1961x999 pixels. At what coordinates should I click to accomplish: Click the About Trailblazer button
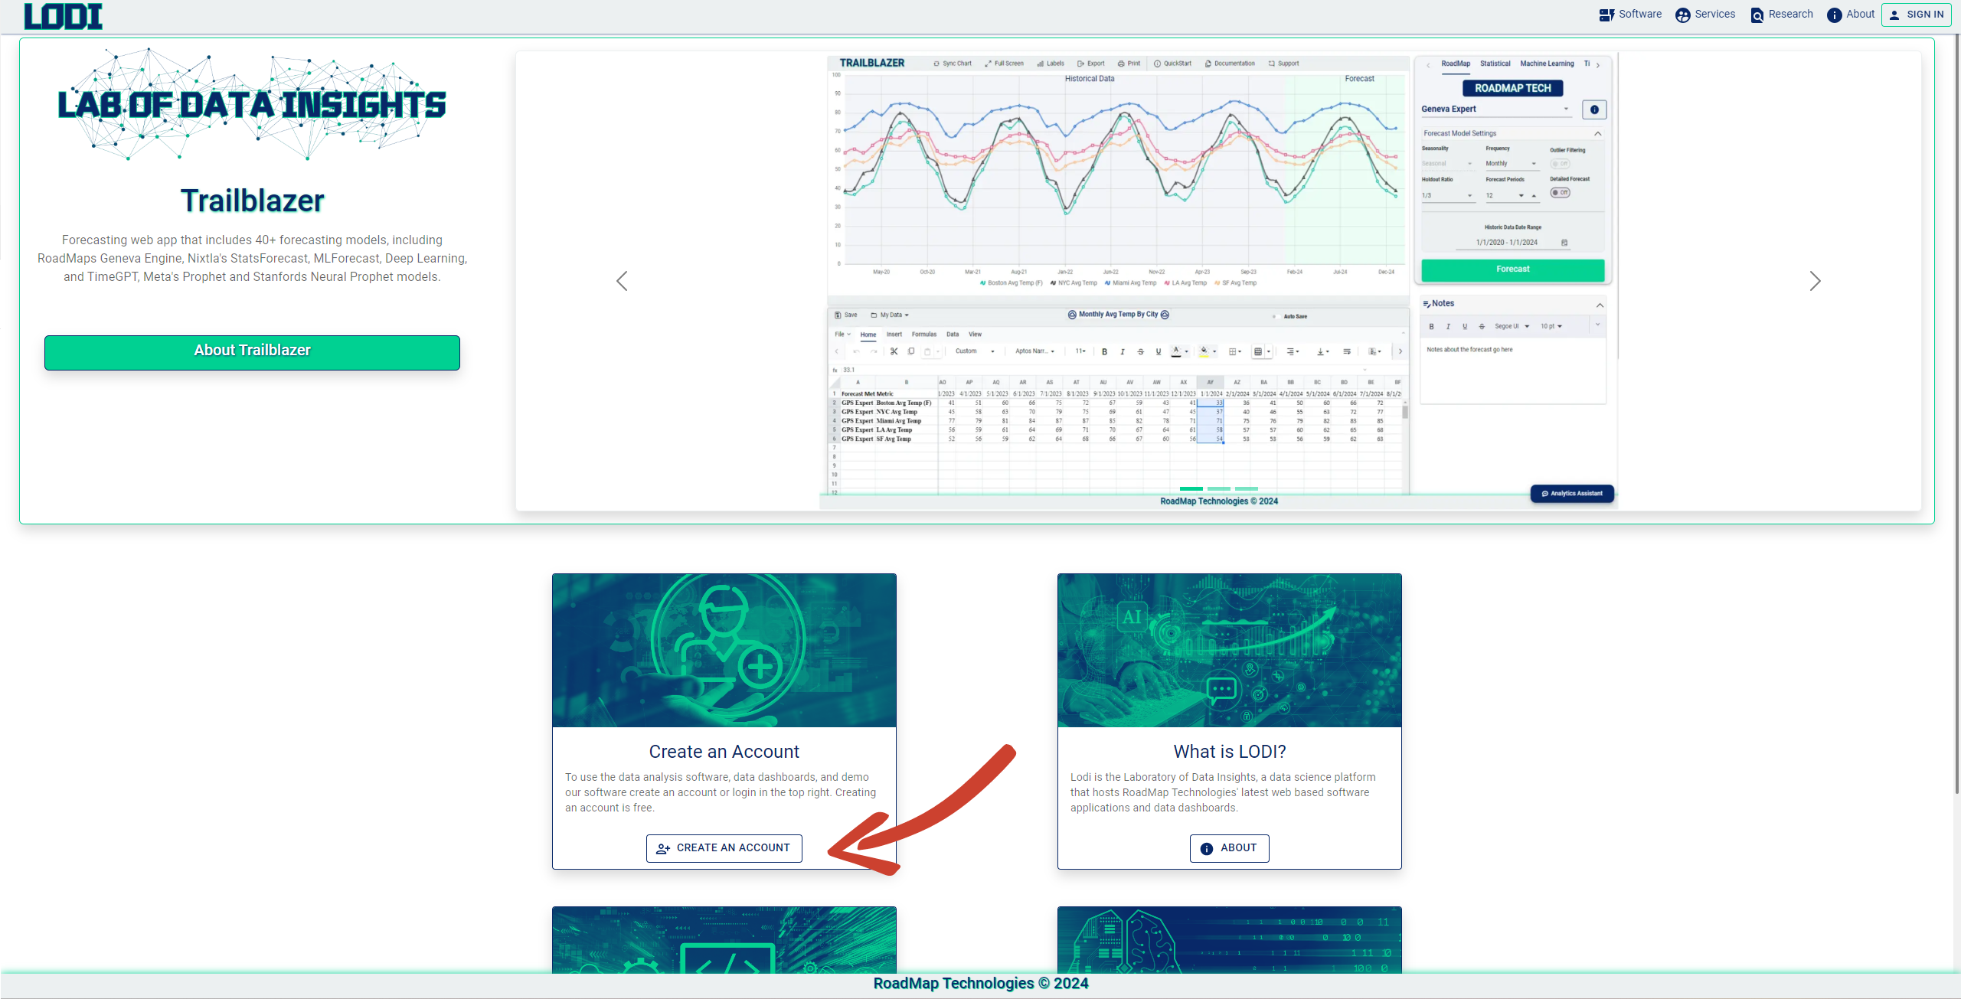[252, 352]
